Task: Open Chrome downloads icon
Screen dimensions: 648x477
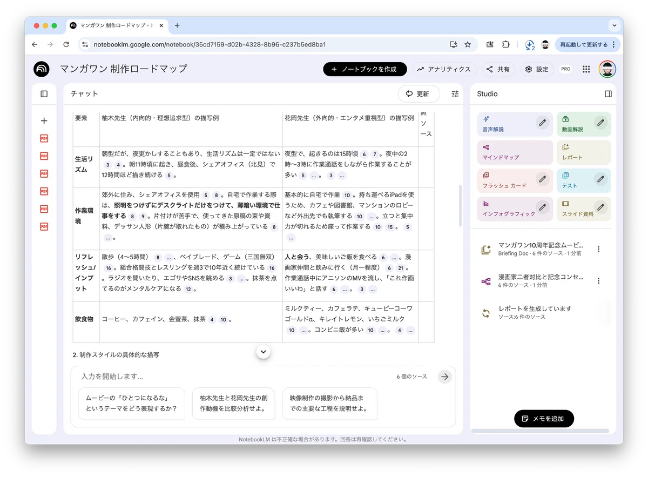Action: 530,45
